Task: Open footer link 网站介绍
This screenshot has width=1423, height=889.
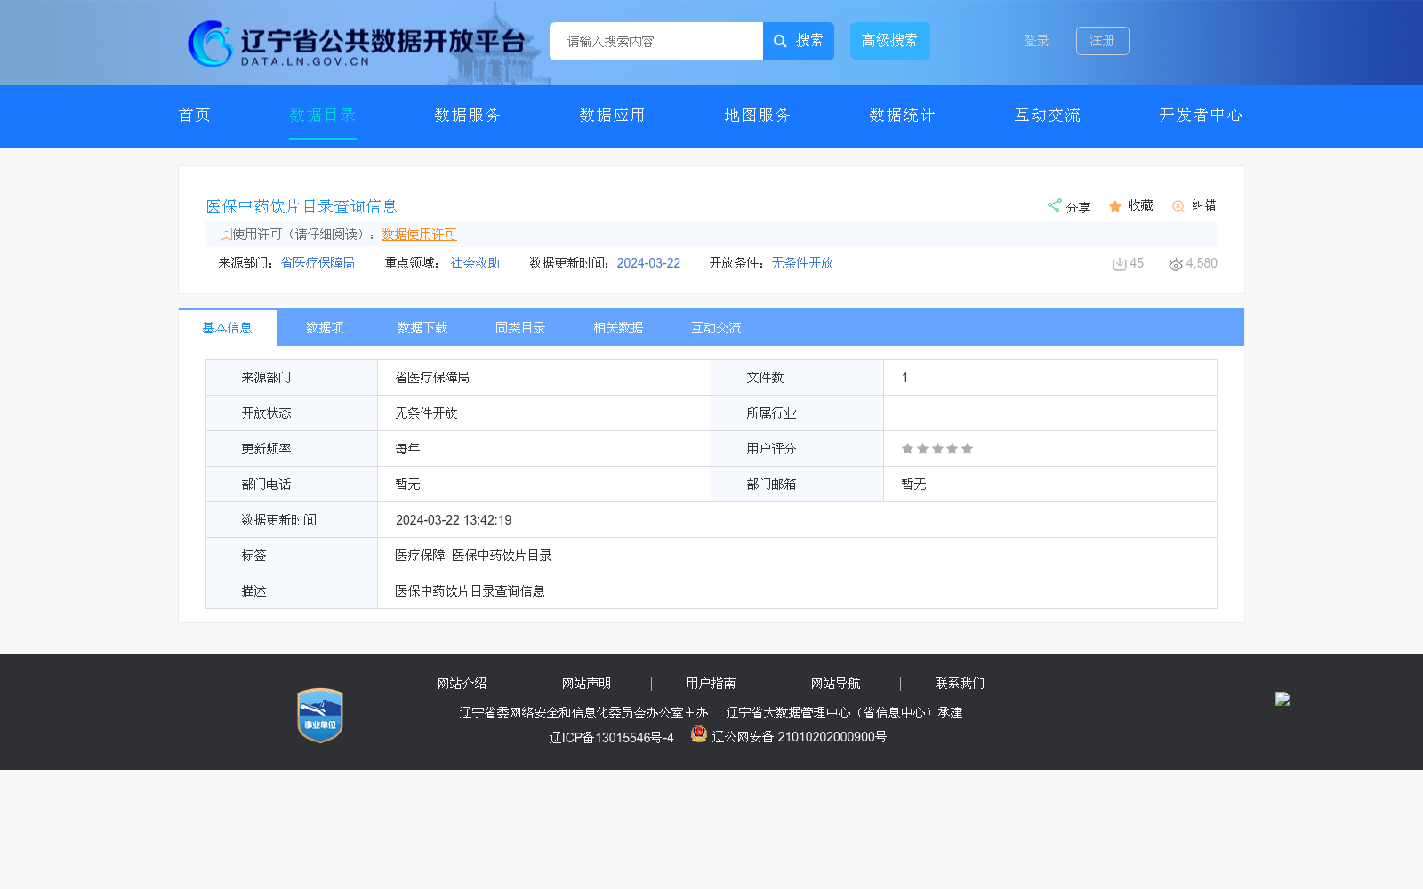Action: tap(462, 684)
